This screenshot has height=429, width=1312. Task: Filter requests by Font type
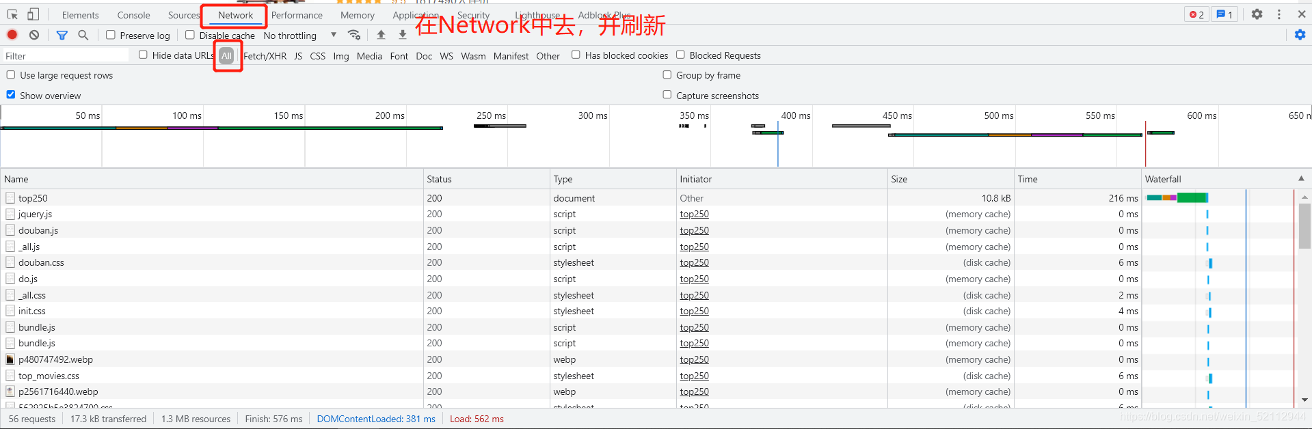pyautogui.click(x=399, y=56)
